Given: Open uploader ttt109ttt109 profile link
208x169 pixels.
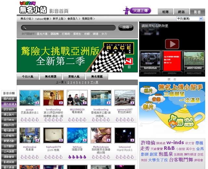Looking at the screenshot, I should click(77, 110).
